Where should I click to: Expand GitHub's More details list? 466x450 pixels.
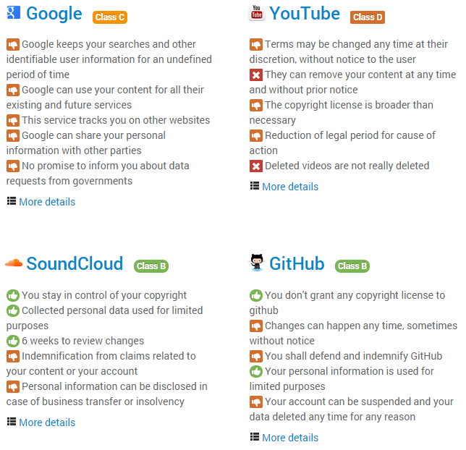290,438
